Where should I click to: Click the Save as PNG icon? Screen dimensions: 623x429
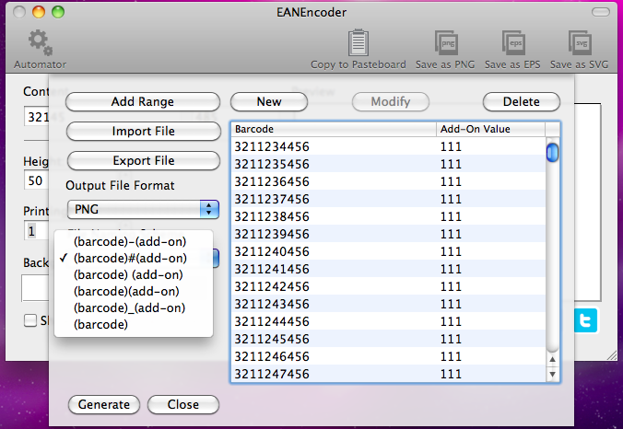[446, 43]
